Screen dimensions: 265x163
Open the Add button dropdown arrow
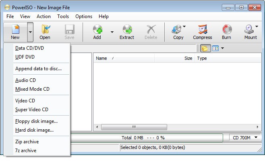pyautogui.click(x=112, y=32)
